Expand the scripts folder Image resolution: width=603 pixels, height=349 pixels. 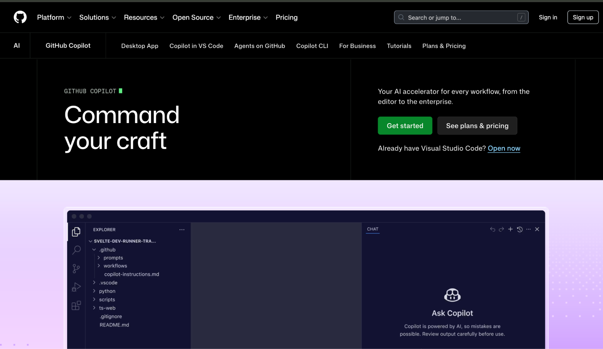click(x=94, y=300)
